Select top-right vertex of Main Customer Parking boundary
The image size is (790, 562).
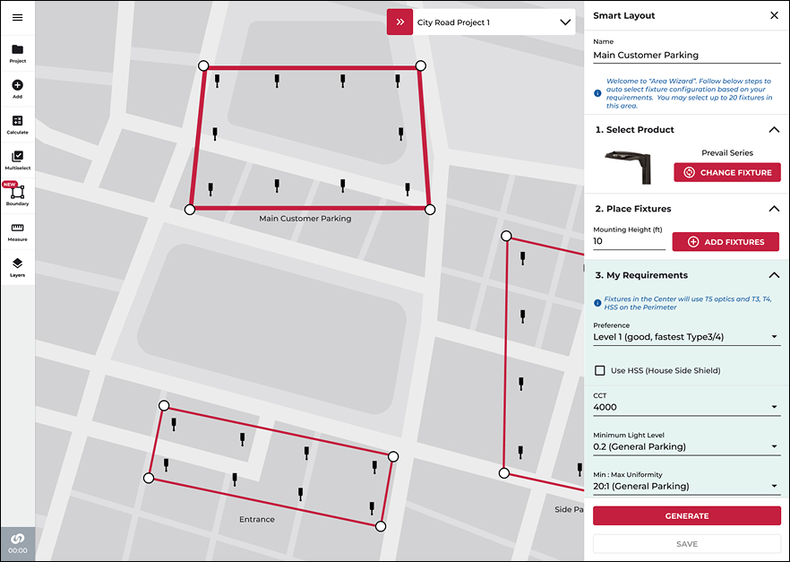tap(421, 65)
